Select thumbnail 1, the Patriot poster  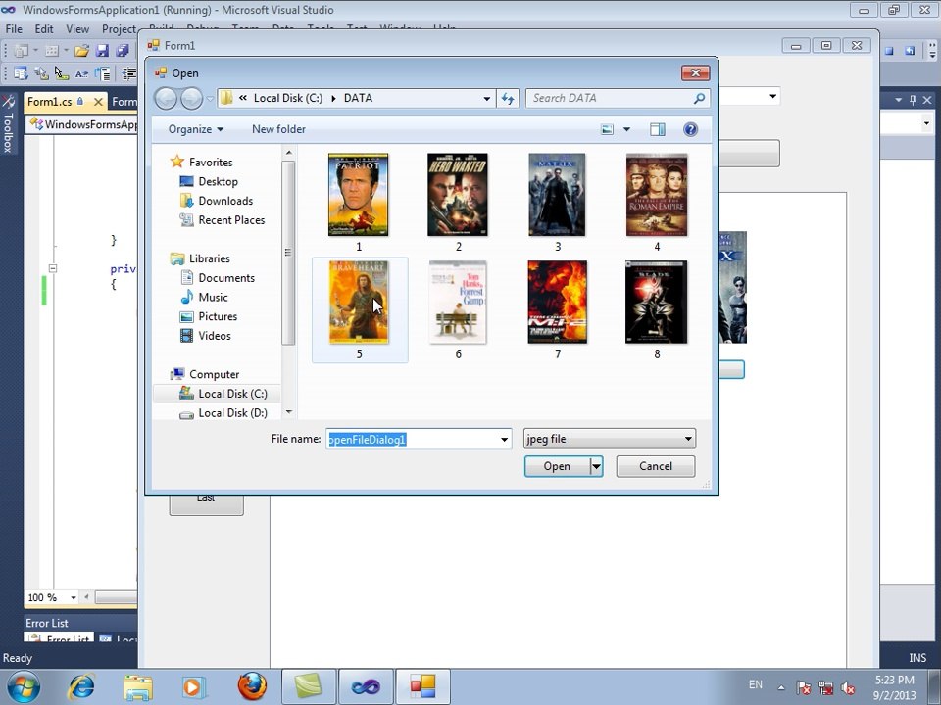[359, 195]
